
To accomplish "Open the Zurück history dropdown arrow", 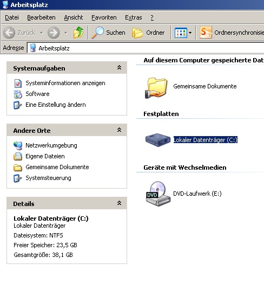I will point(42,33).
